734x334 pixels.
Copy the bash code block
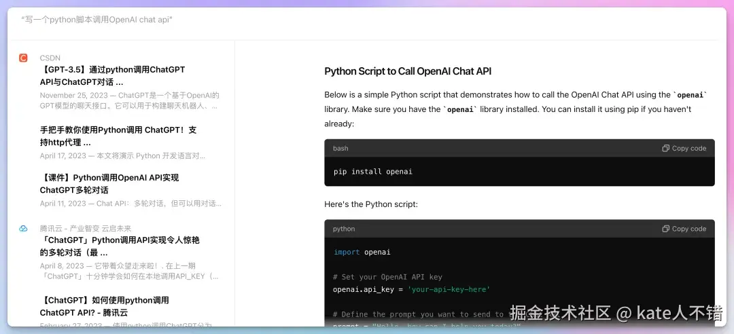(684, 148)
